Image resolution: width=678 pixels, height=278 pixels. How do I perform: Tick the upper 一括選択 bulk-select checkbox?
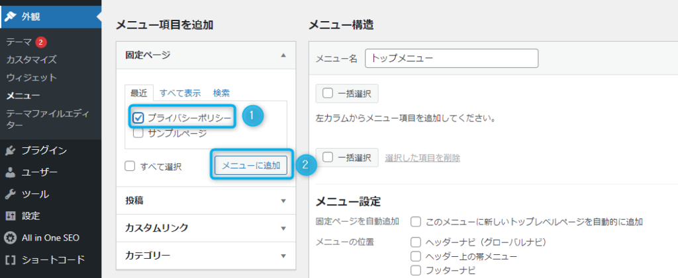[328, 94]
